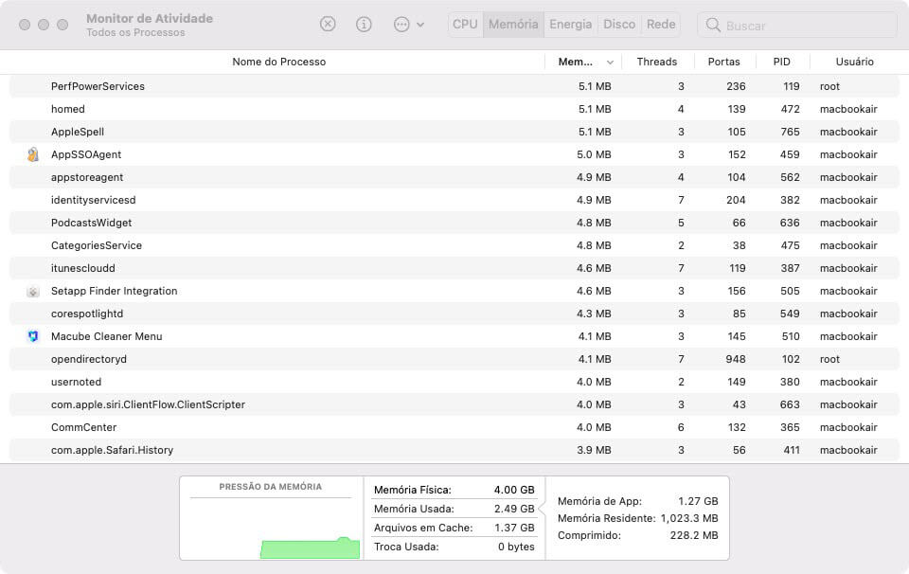The height and width of the screenshot is (574, 909).
Task: Expand the chevron next to ellipsis button
Action: pos(420,25)
